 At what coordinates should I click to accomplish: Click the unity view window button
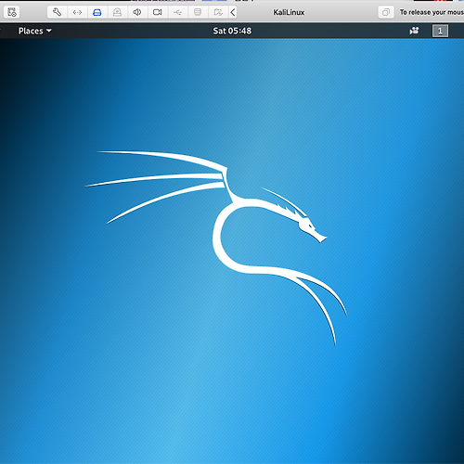pyautogui.click(x=386, y=12)
